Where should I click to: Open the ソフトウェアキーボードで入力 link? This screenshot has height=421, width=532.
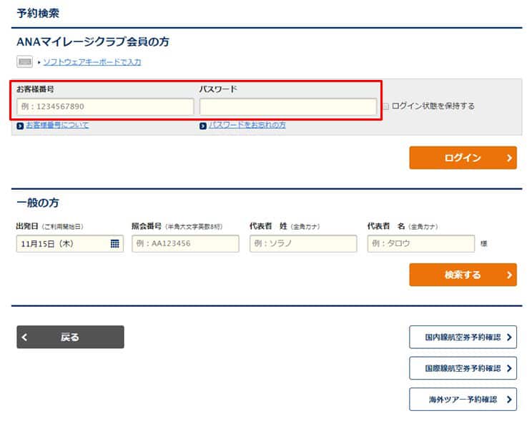92,62
